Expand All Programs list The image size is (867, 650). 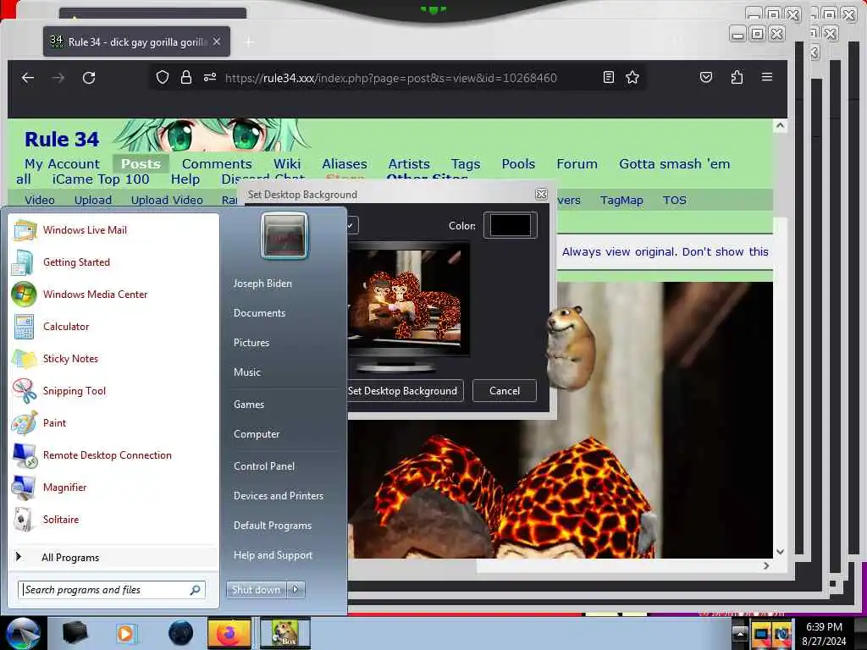(x=70, y=557)
